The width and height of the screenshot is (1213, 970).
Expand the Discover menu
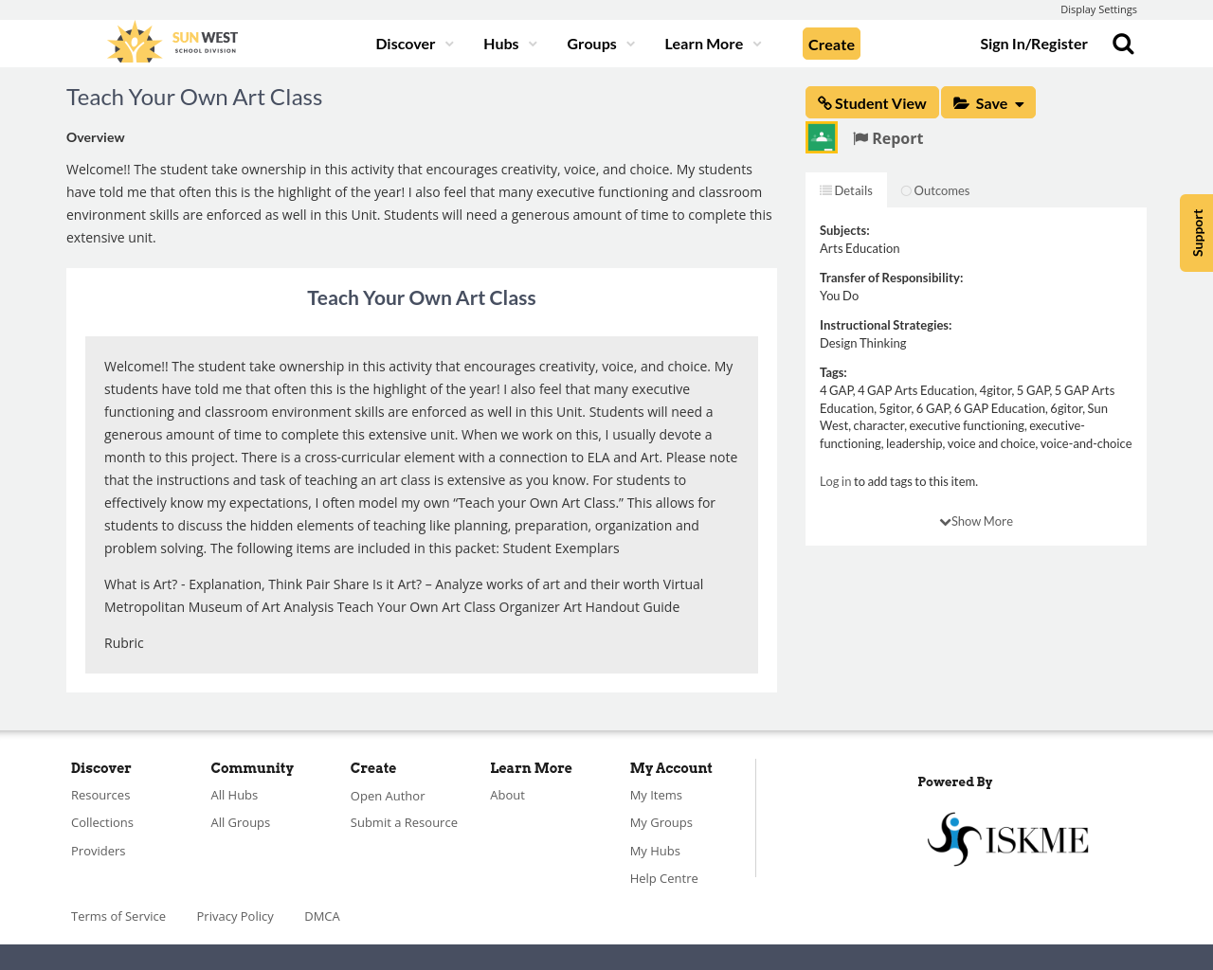414,44
